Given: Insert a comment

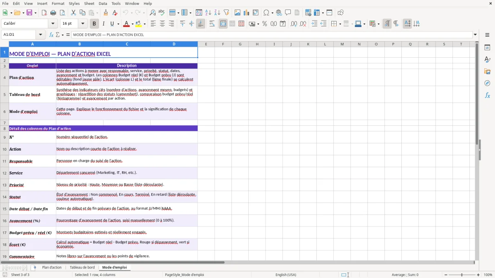Looking at the screenshot, I should tap(288, 13).
